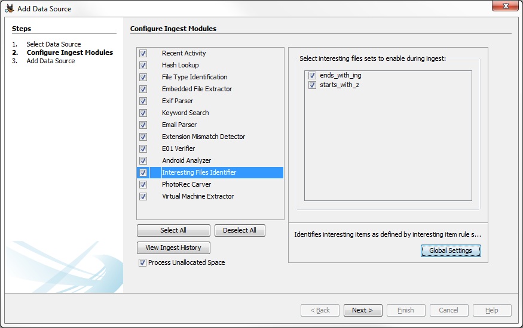Select the Android Analyzer module
The height and width of the screenshot is (328, 523).
(186, 160)
